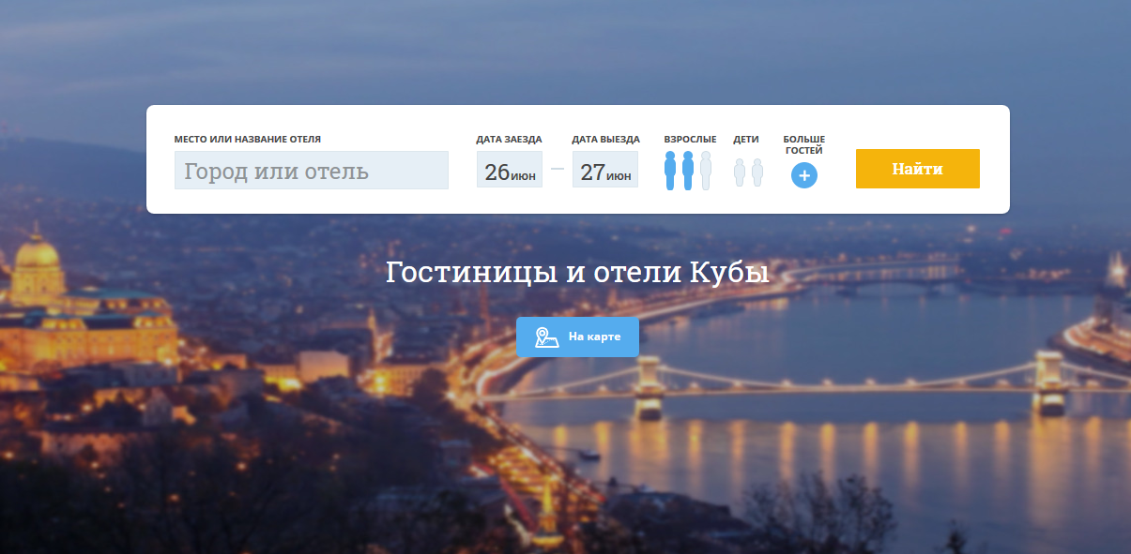Click the heading Гостиницы и отели Кубы
1131x554 pixels.
[577, 272]
